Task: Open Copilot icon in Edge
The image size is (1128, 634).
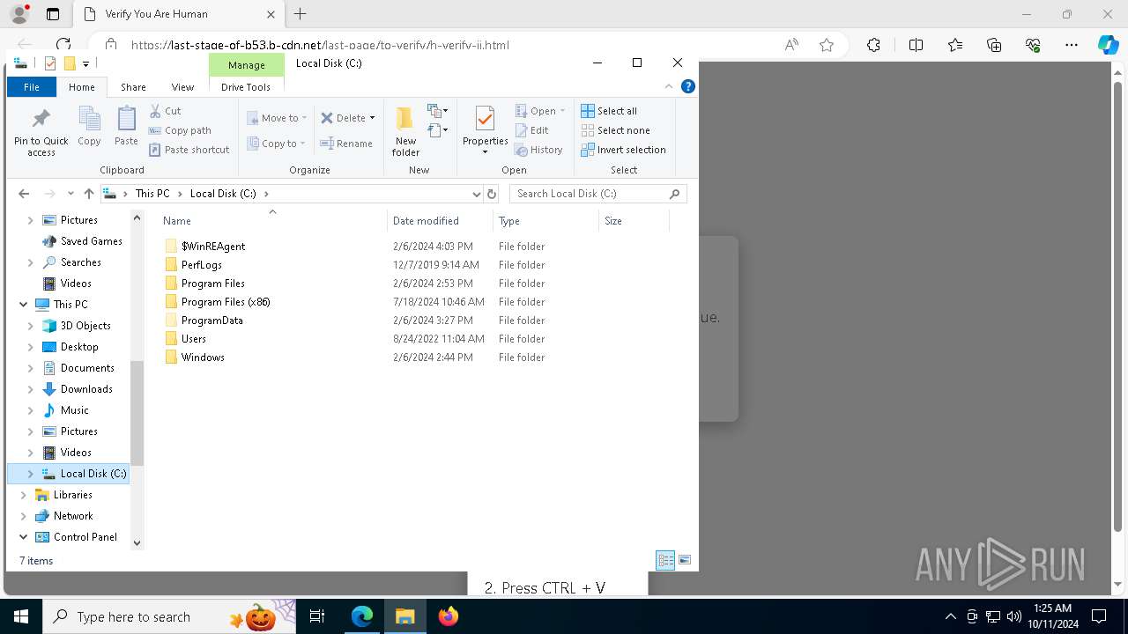Action: click(x=1108, y=45)
